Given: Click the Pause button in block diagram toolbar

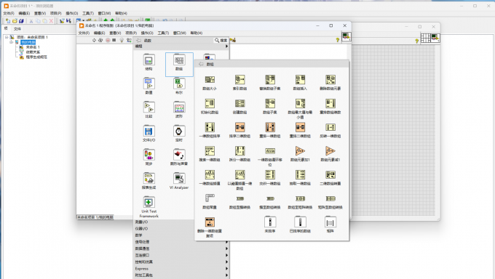Looking at the screenshot, I should (114, 41).
